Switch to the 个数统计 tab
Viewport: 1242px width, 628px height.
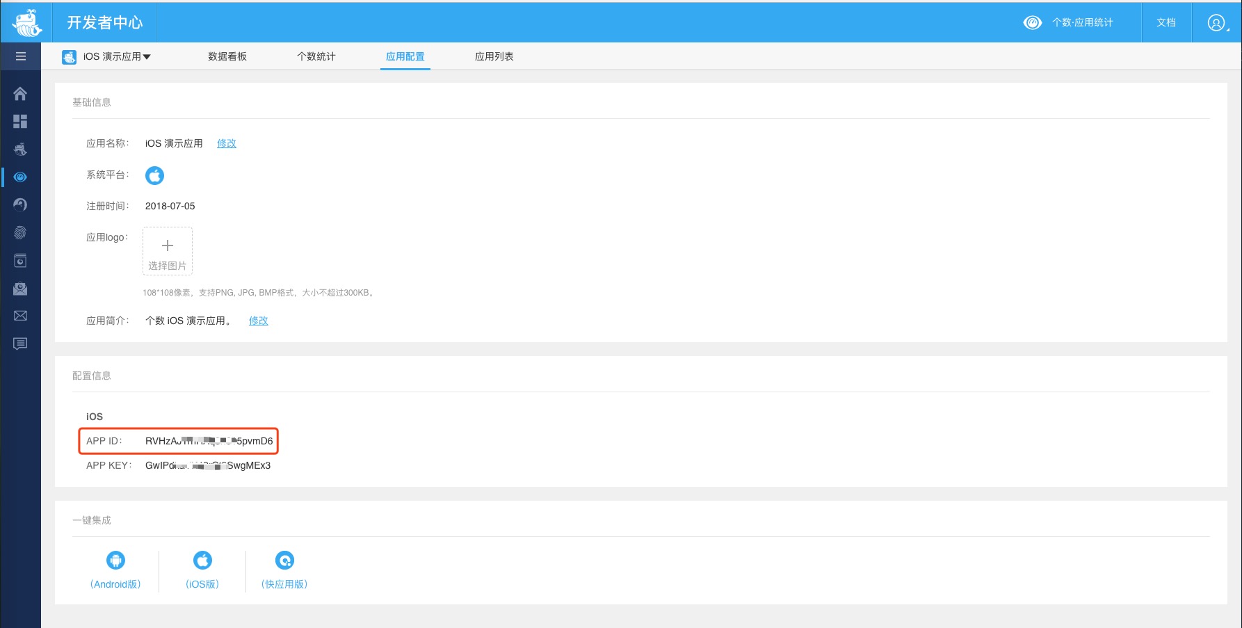[x=316, y=57]
